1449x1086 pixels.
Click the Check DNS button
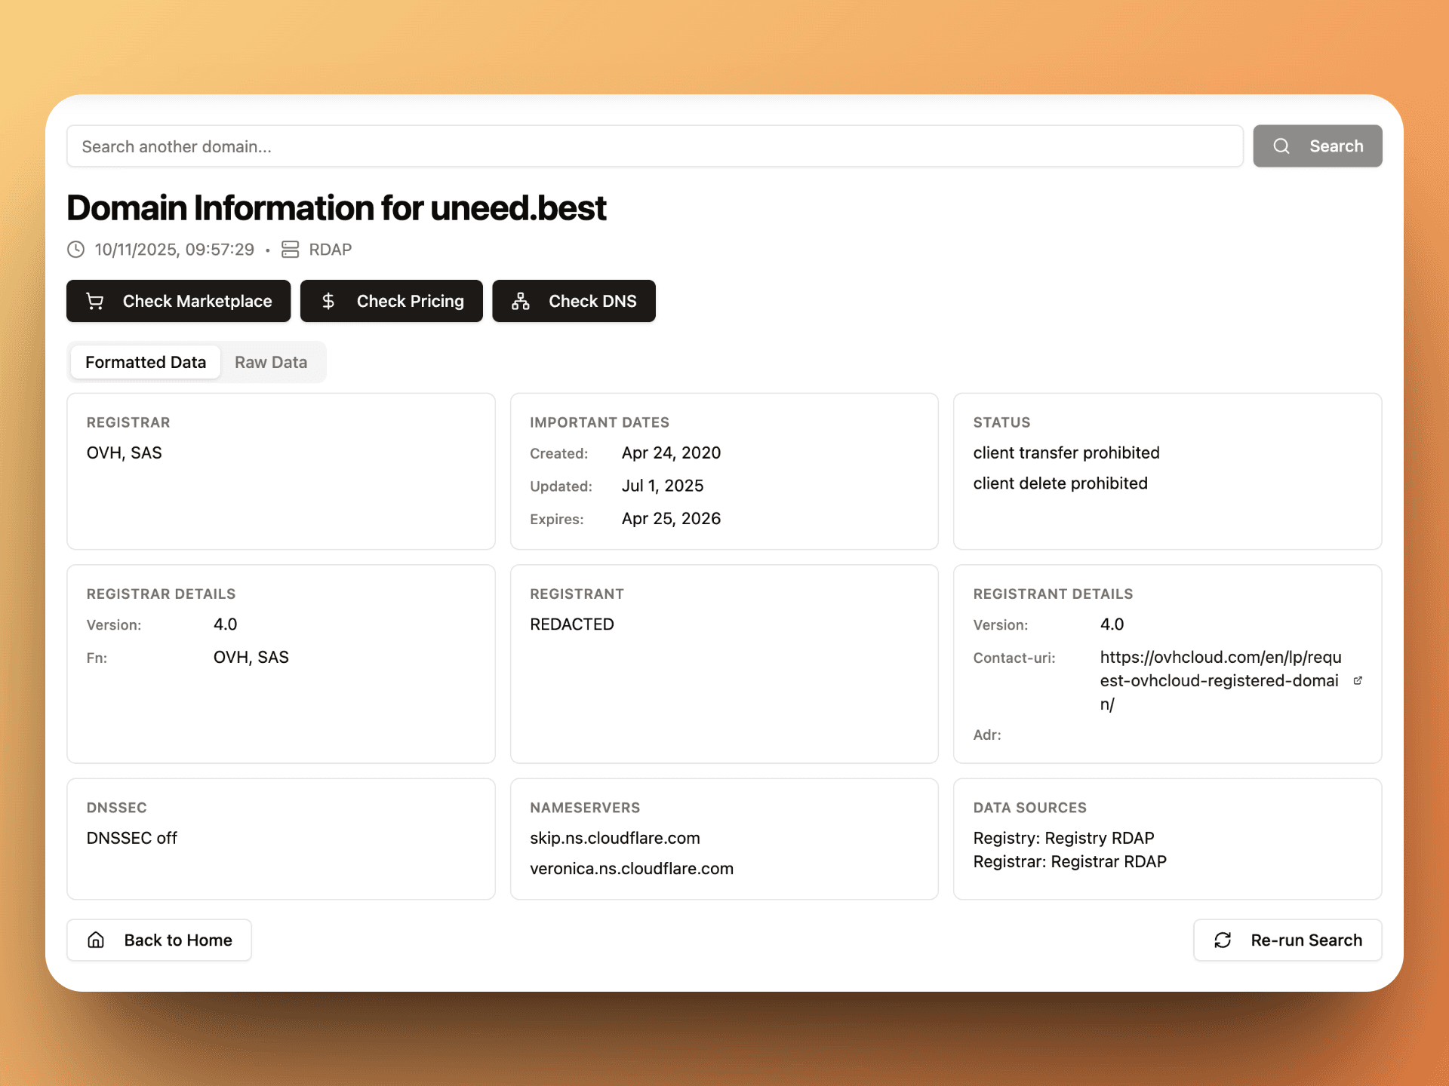[x=574, y=301]
